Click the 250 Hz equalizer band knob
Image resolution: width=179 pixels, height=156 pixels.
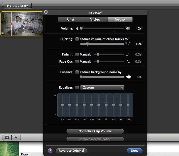pos(84,105)
